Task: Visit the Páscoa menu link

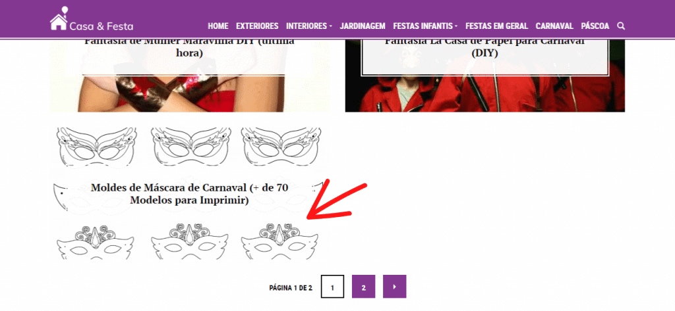Action: point(595,26)
